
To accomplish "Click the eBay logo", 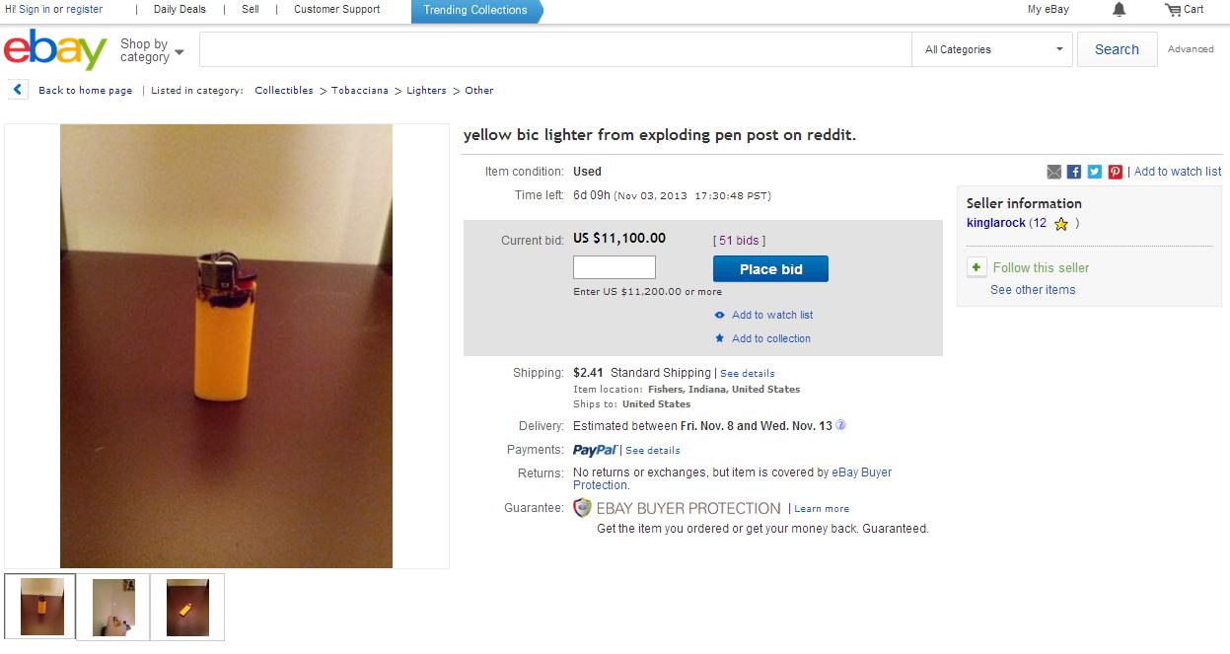I will point(55,49).
